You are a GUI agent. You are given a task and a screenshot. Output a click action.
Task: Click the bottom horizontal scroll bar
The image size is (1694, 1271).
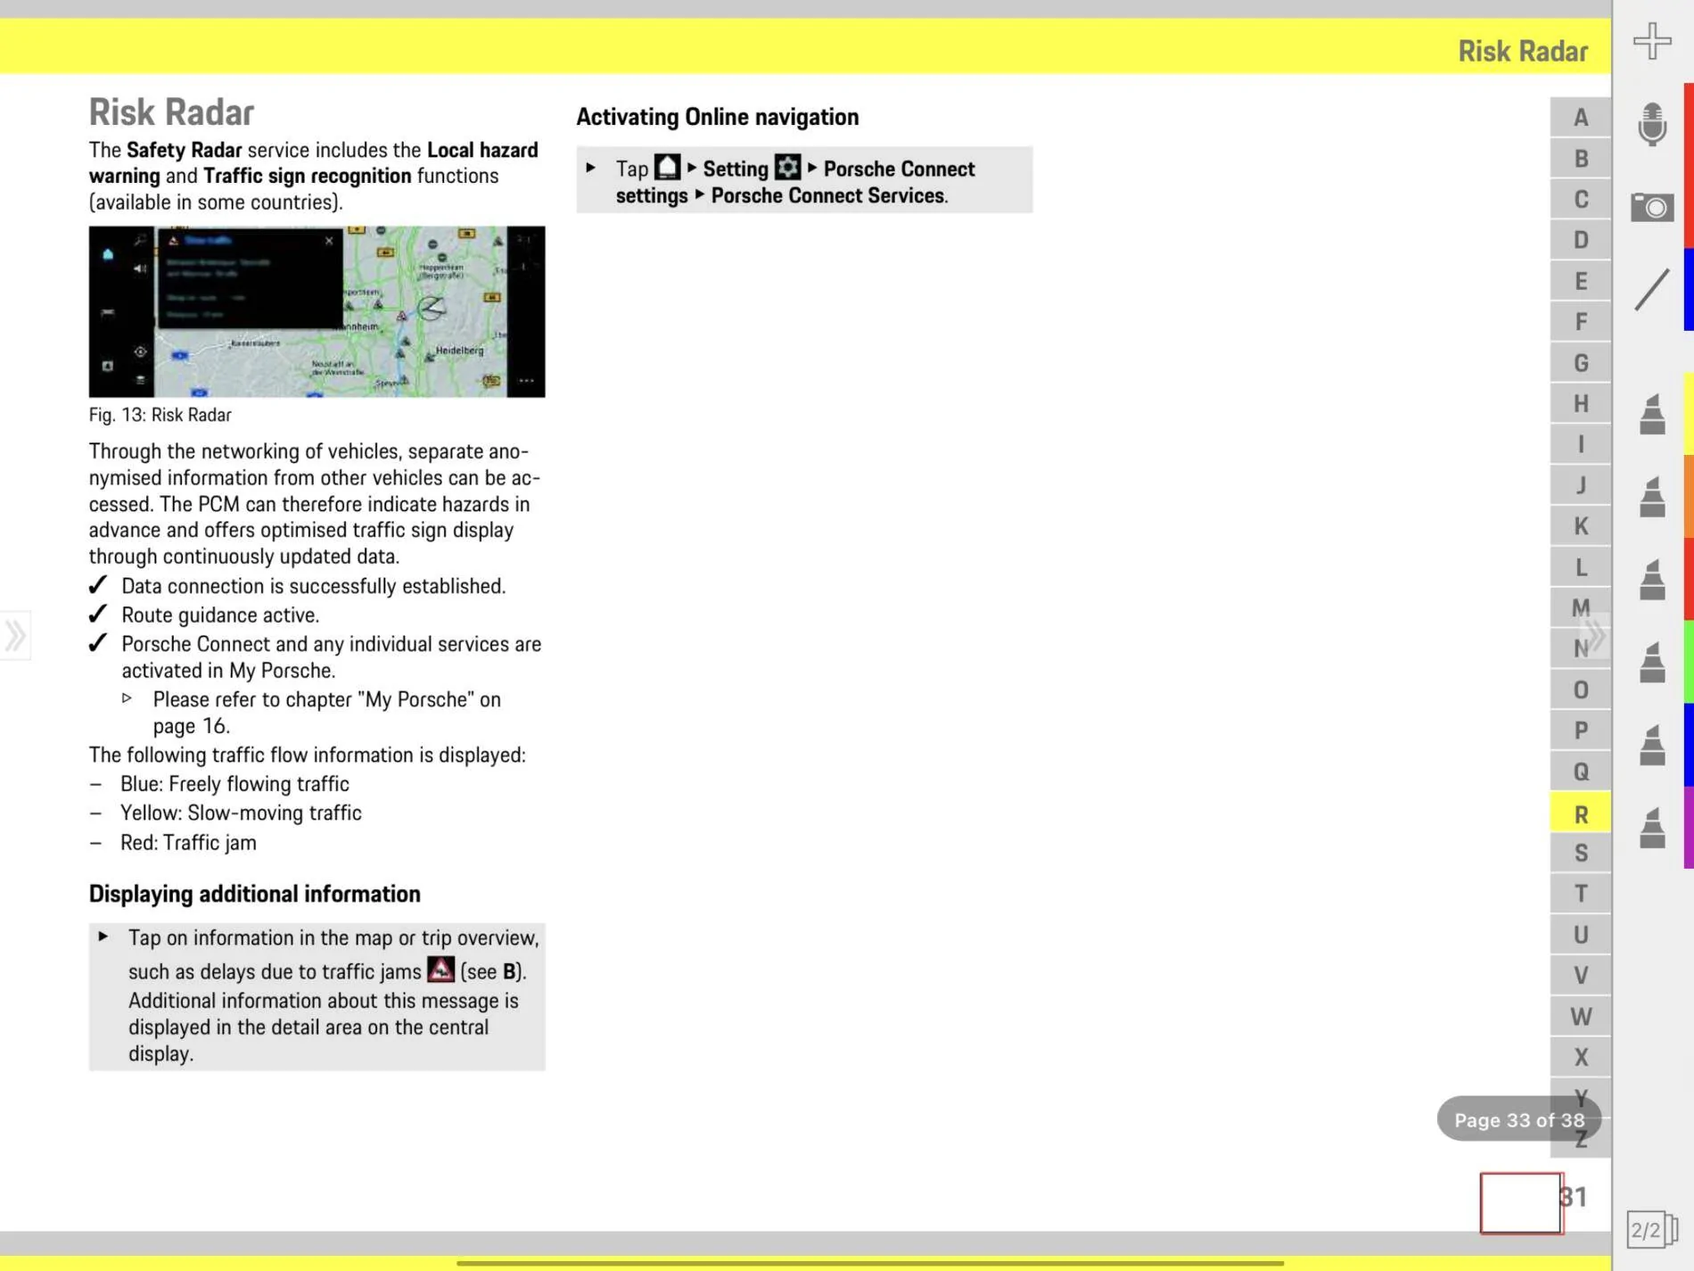870,1263
